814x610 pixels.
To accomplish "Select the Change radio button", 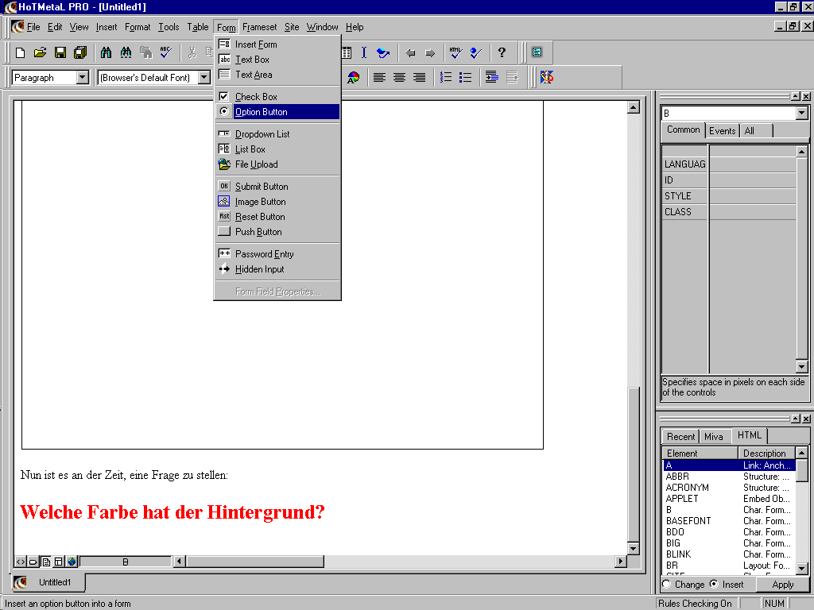I will (x=666, y=585).
